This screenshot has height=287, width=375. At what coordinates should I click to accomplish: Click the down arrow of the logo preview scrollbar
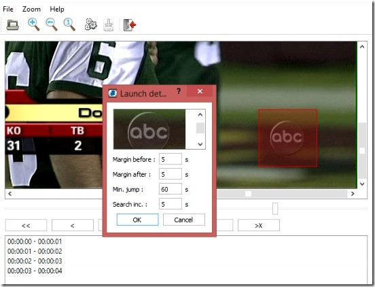(x=200, y=144)
